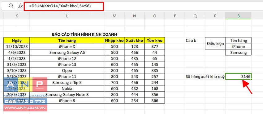The width and height of the screenshot is (263, 114).
Task: Select the Oppo product name cell
Action: 67,70
